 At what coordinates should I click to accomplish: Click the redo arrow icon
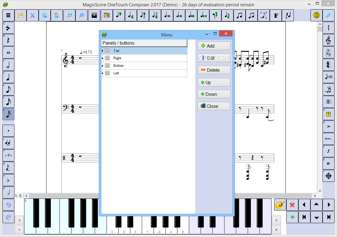tap(8, 217)
